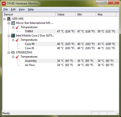The width and height of the screenshot is (121, 117).
Task: Select Temperatures label under Intel Core 2 Duo
Action: coord(29,40)
